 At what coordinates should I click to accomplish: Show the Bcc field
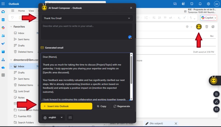click(212, 36)
